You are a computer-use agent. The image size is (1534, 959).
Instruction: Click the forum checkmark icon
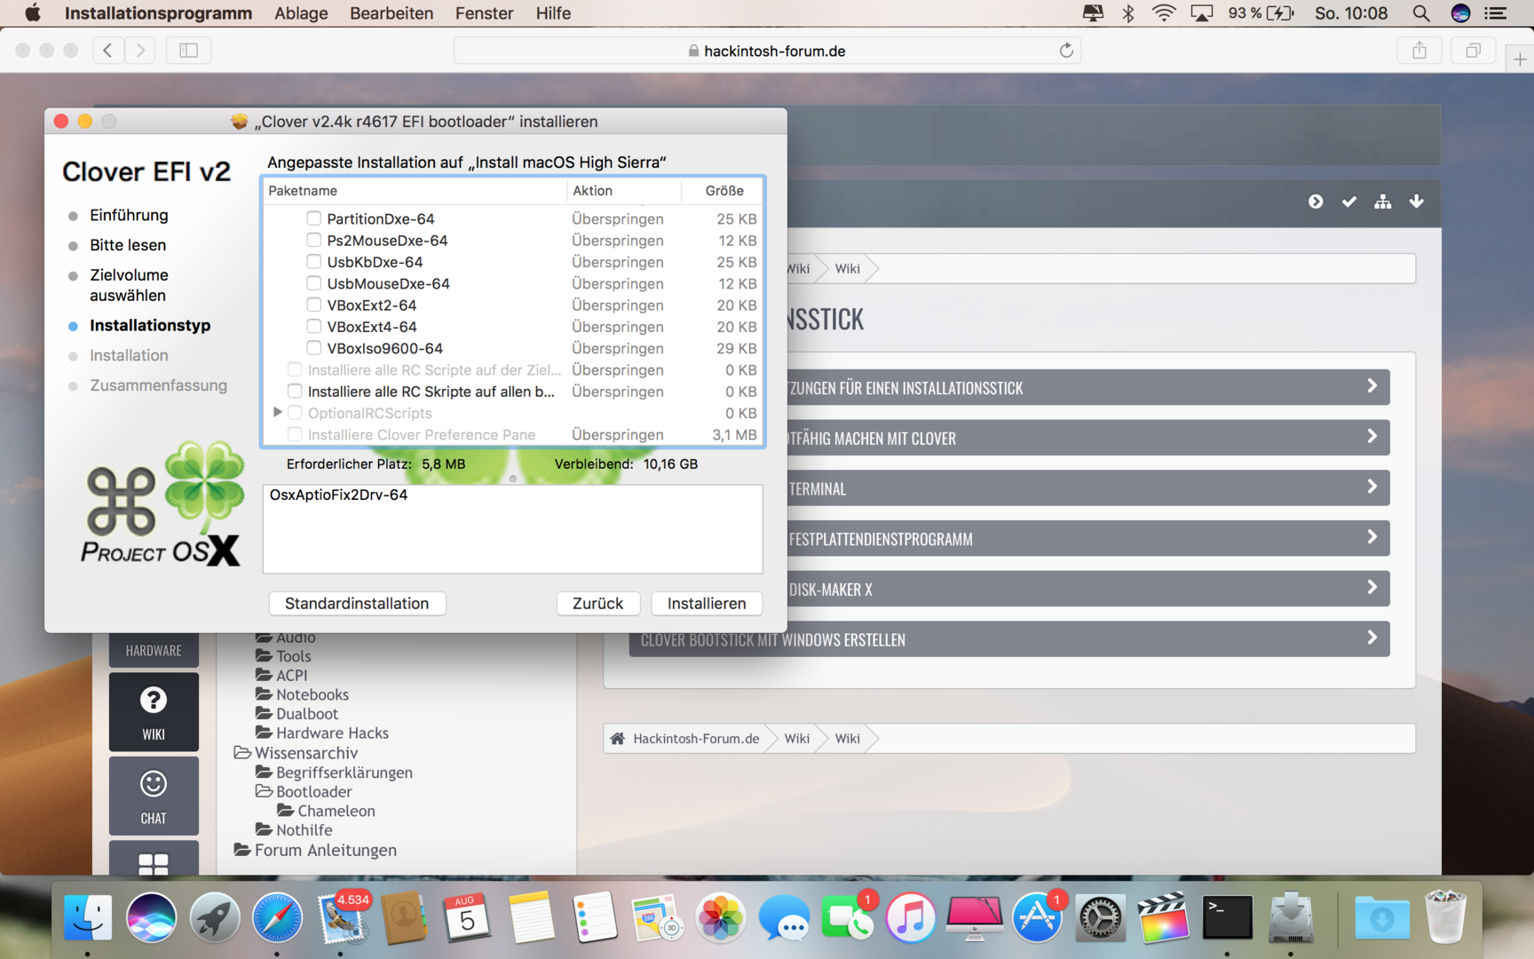click(1348, 202)
